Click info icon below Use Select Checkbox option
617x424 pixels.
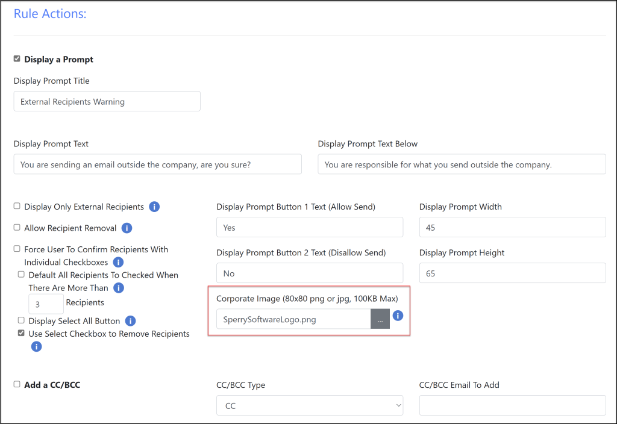37,346
